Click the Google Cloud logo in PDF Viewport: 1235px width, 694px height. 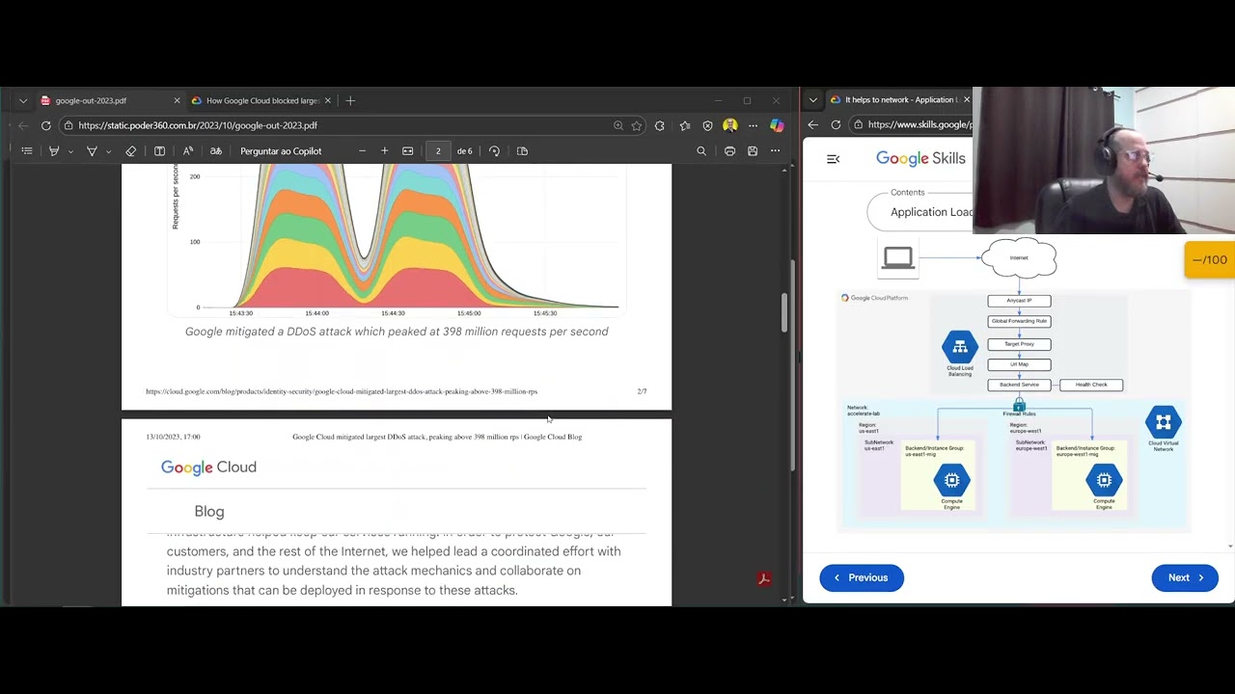pyautogui.click(x=208, y=467)
